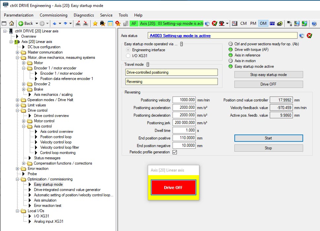
Task: Open the Diagnostics menu
Action: (84, 15)
